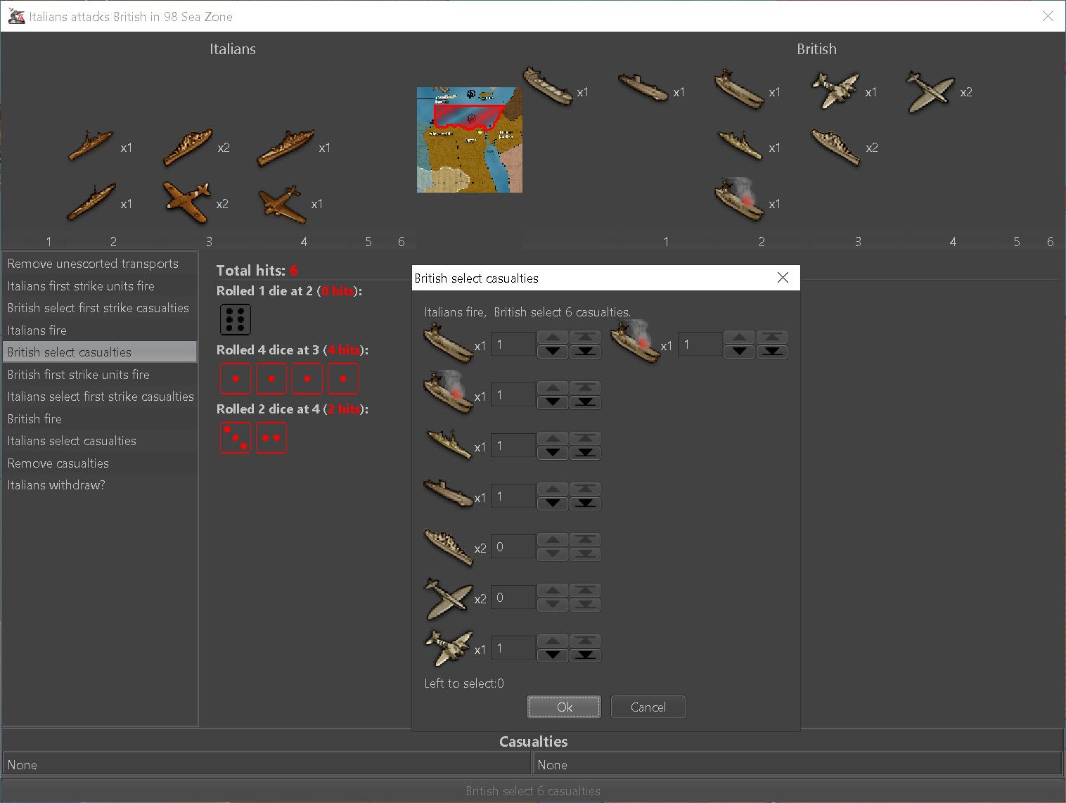Set destroyer casualties to minimum

(585, 453)
